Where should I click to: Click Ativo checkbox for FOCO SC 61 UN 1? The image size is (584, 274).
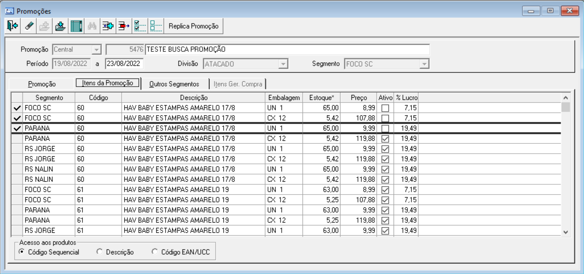coord(385,190)
